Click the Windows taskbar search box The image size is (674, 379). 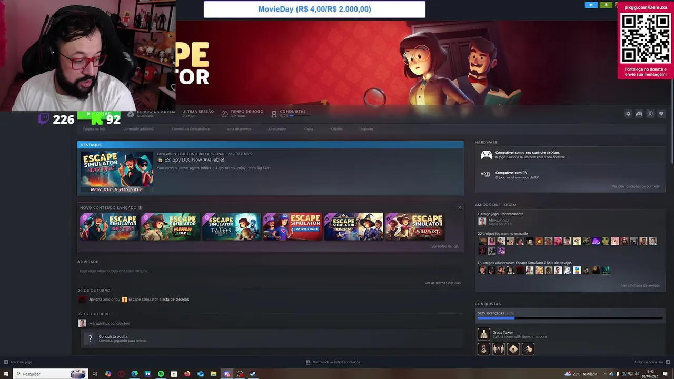tap(49, 374)
